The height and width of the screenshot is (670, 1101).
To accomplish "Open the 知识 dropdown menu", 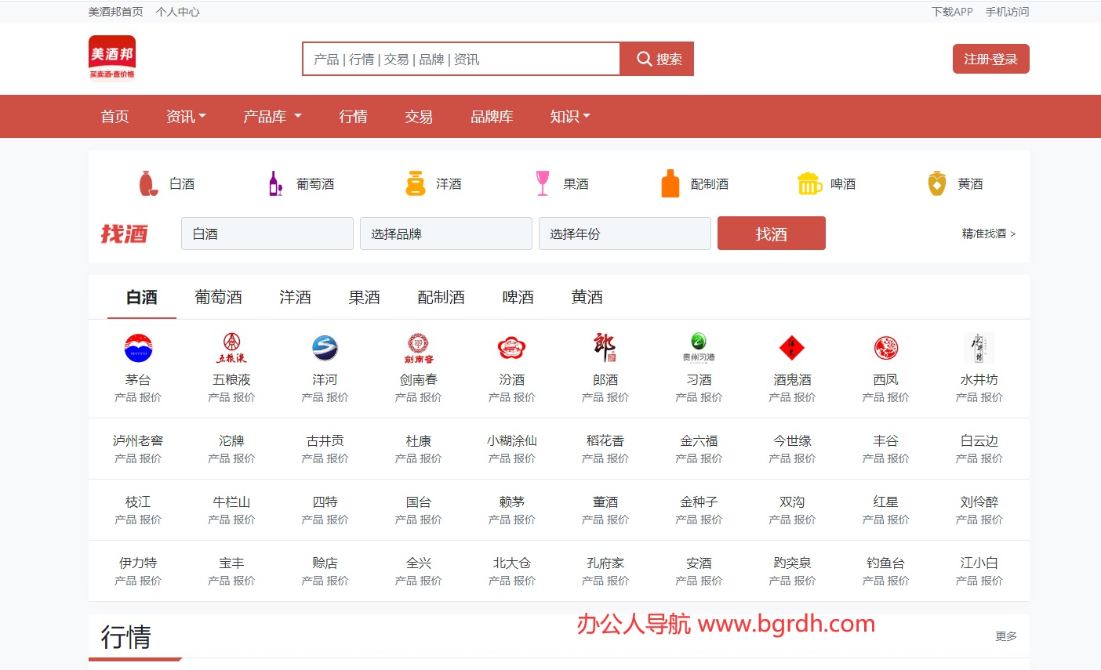I will (x=570, y=117).
